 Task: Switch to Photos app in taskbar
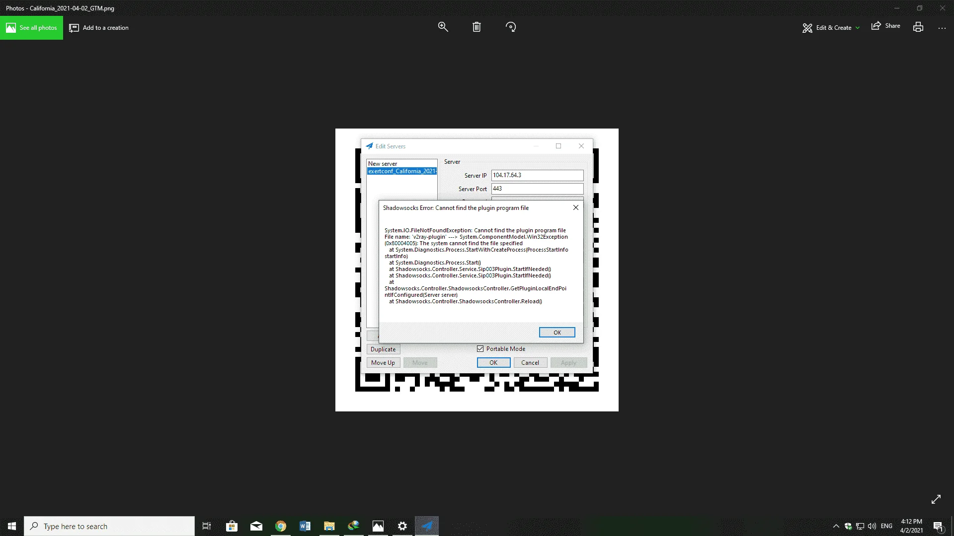pyautogui.click(x=378, y=526)
